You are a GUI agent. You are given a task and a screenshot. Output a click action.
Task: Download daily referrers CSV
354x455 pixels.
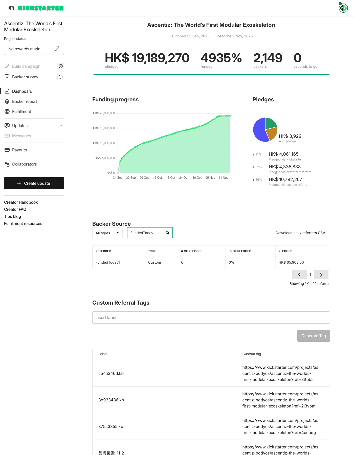(300, 233)
